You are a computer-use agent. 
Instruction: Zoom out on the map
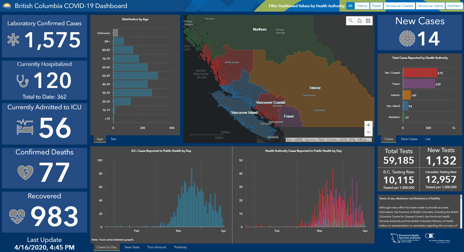368,132
